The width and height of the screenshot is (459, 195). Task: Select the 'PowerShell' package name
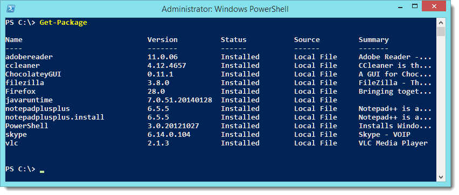[26, 126]
